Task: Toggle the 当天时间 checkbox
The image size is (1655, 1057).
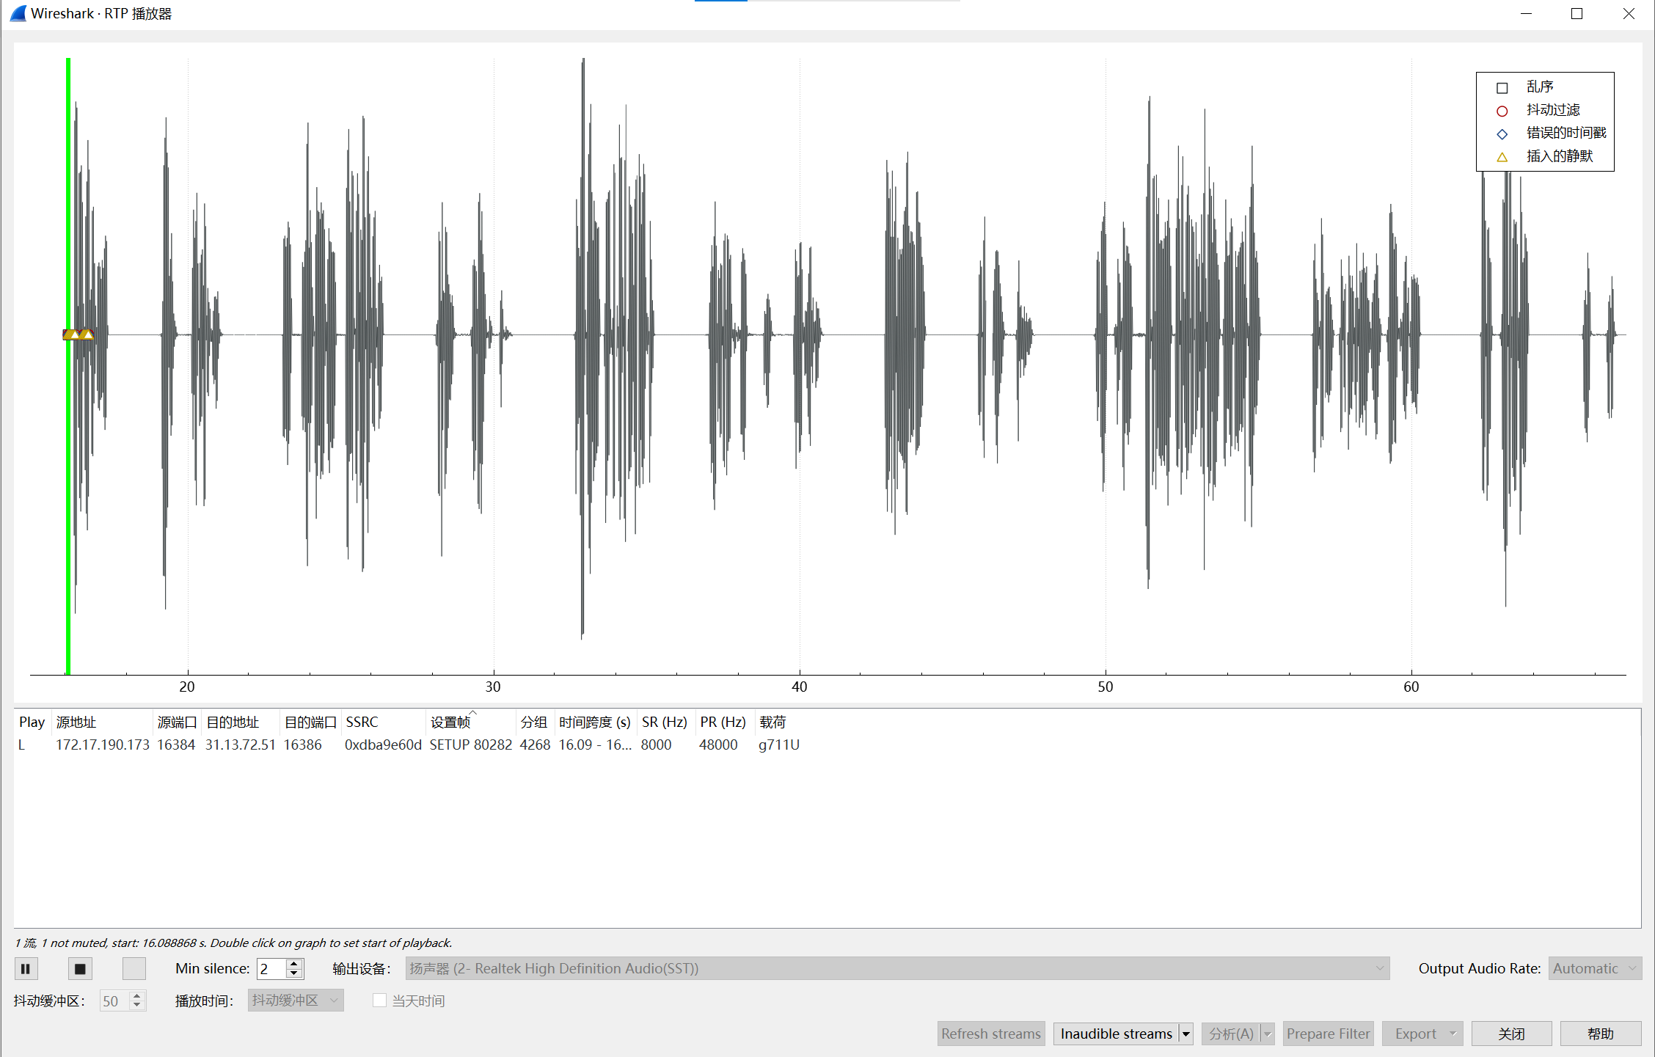Action: [x=379, y=1001]
